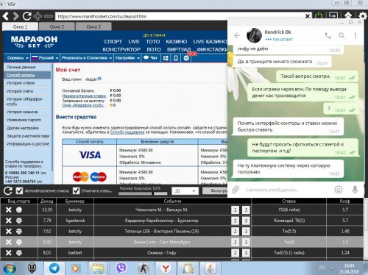The height and width of the screenshot is (275, 368).
Task: Open the emoji picker in Telegram
Action: point(339,190)
